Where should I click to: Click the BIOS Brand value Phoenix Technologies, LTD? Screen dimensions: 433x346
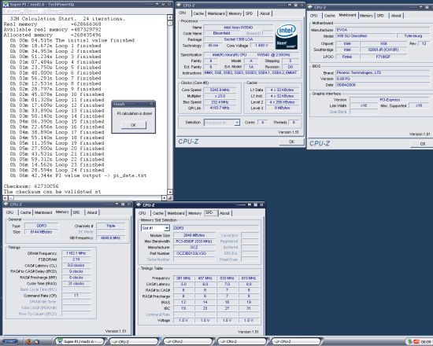tap(383, 72)
